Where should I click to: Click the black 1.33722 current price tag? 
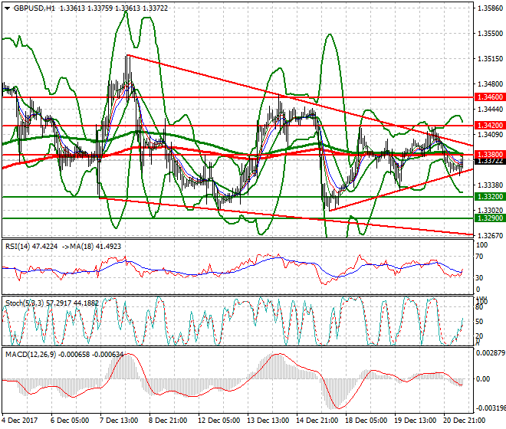coord(490,161)
